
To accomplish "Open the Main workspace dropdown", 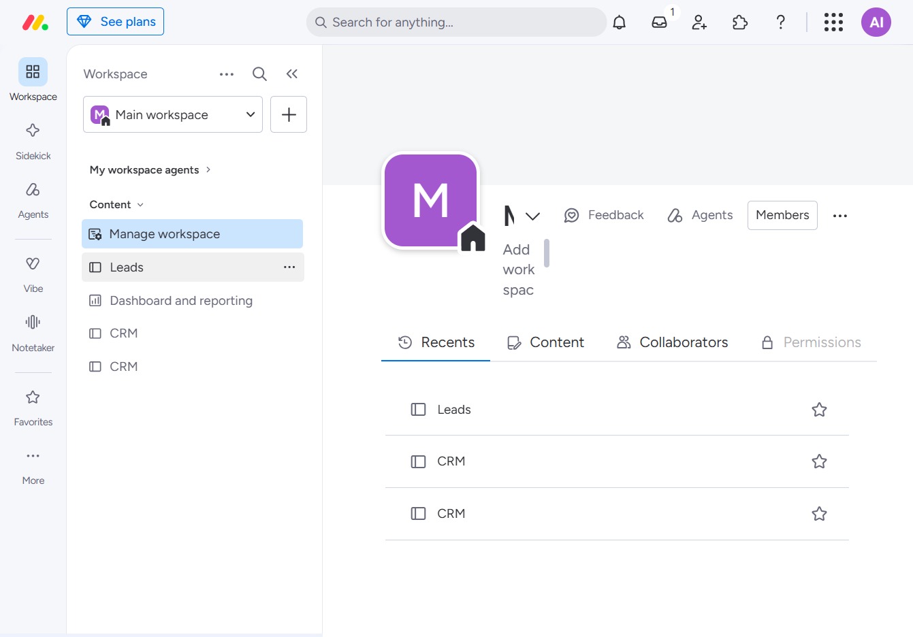I will [x=173, y=114].
